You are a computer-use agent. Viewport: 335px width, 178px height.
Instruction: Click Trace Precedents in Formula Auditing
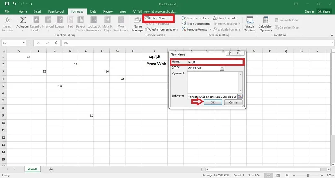[x=196, y=18]
